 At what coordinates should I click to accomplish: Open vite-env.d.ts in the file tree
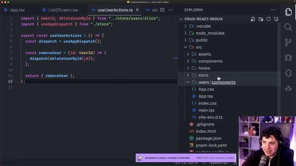[x=210, y=117]
